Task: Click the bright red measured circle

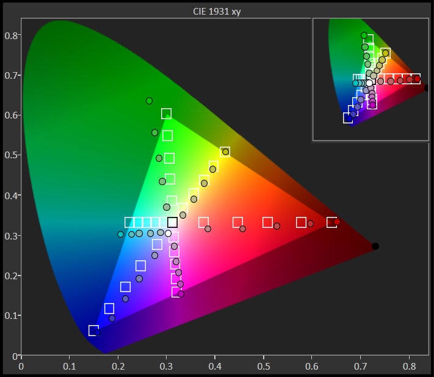Action: click(x=337, y=222)
